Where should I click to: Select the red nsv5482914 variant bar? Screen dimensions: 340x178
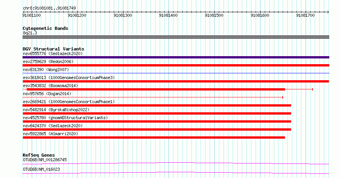point(157,113)
